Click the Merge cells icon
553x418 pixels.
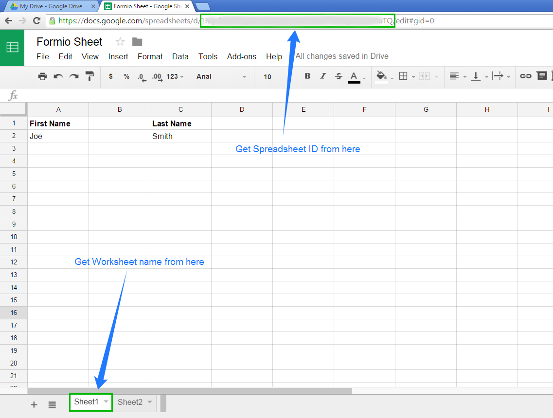[424, 76]
